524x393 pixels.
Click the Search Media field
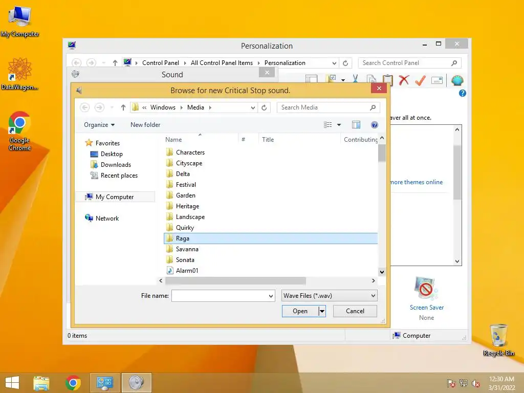(328, 107)
